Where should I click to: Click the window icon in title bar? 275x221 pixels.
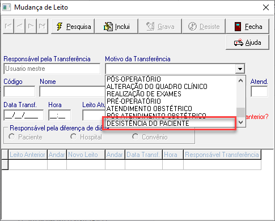click(7, 7)
